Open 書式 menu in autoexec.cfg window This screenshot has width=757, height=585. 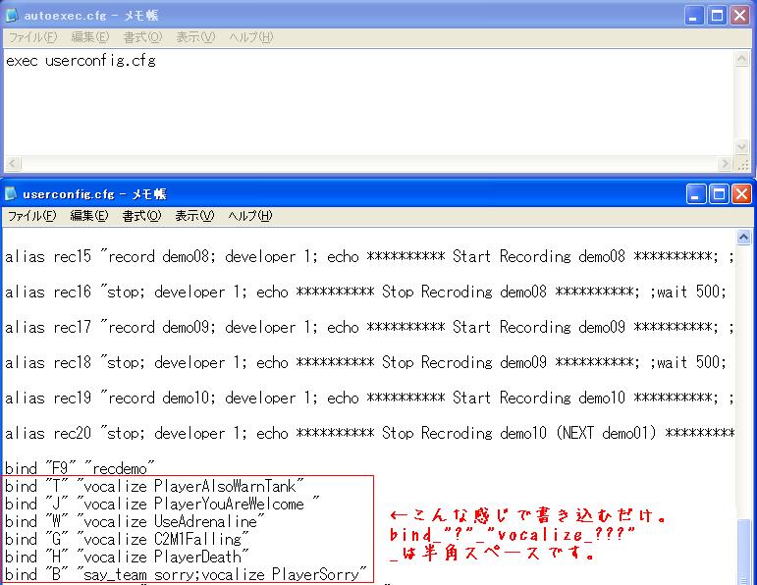(x=143, y=37)
